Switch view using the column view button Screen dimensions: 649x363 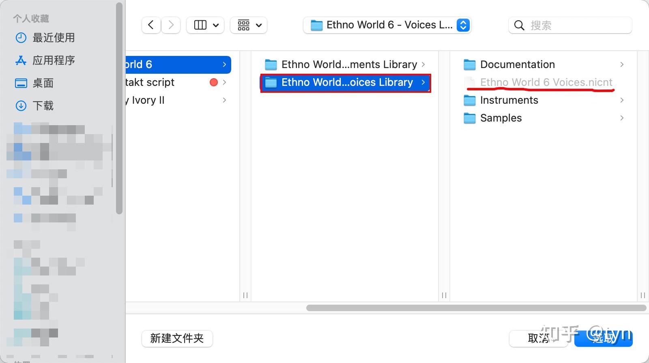[x=206, y=25]
